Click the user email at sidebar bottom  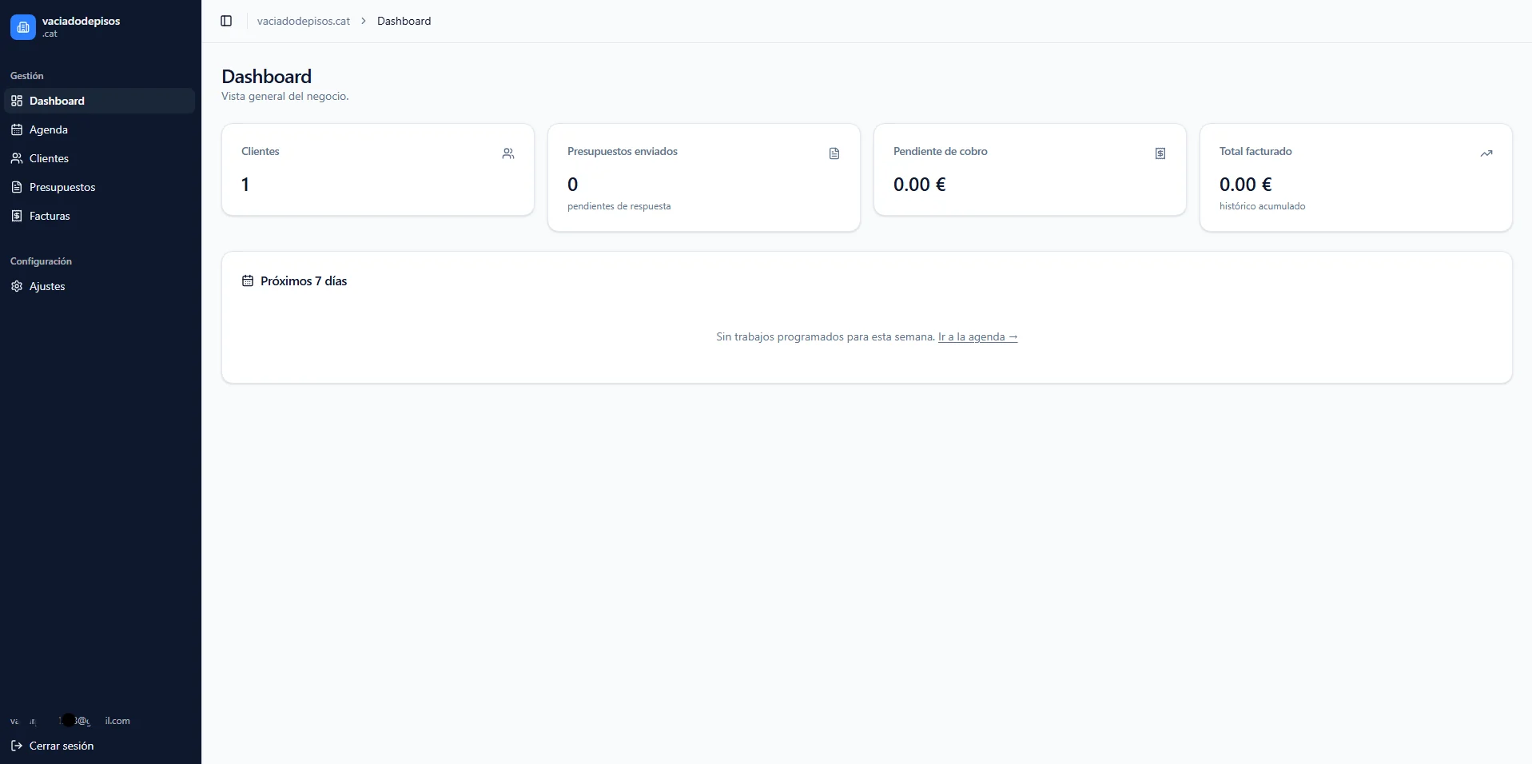pyautogui.click(x=70, y=721)
